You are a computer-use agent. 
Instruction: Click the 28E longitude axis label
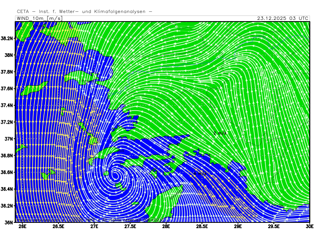pyautogui.click(x=166, y=227)
